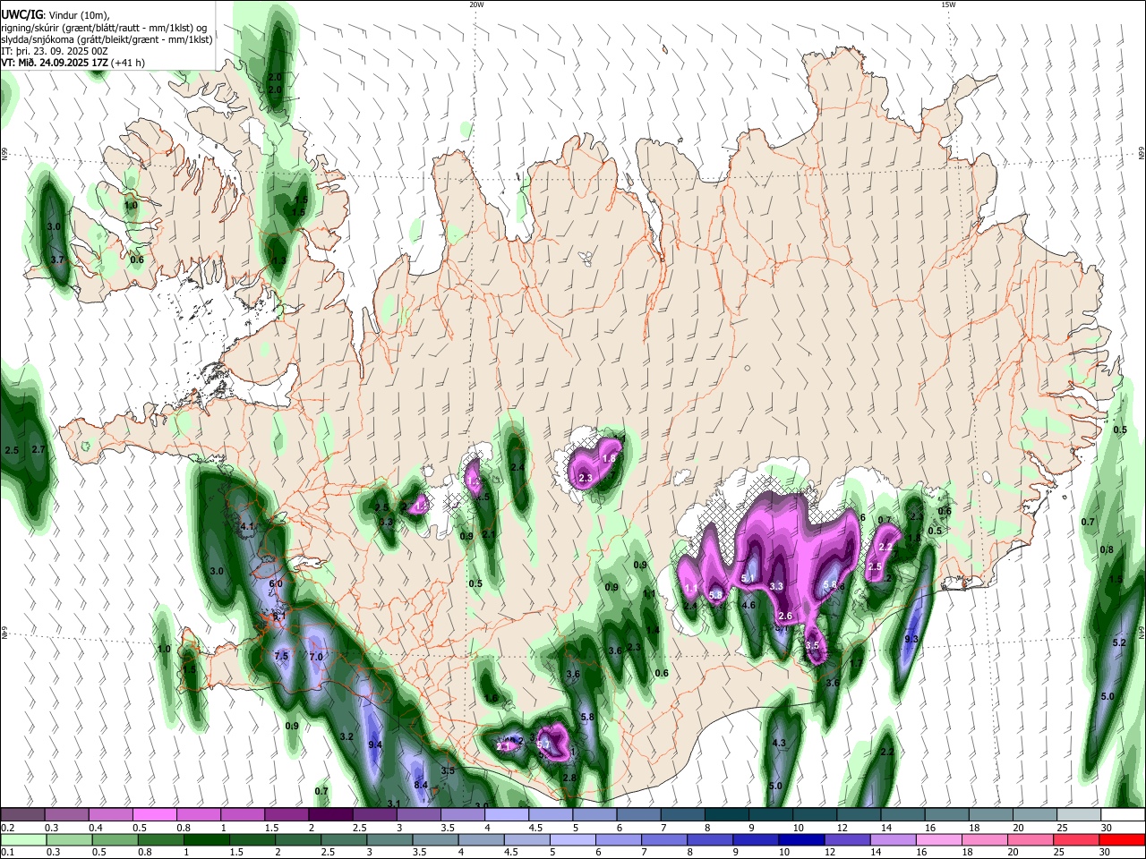1146x859 pixels.
Task: Click the dusky purple 0.2–0.3 swatch in upper legend row
Action: 22,814
